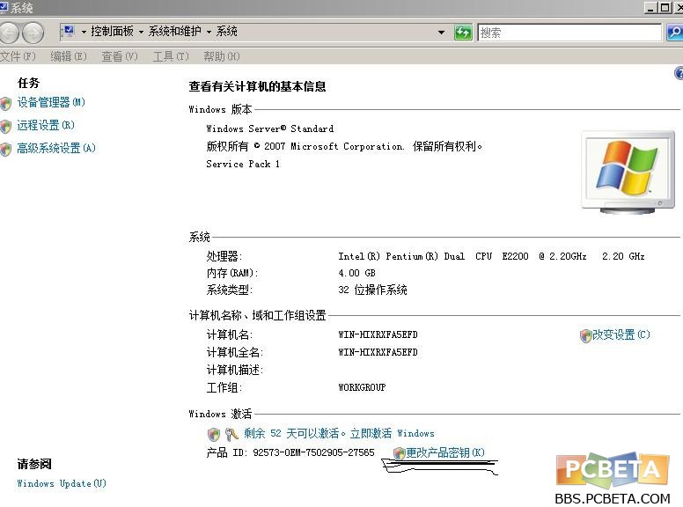The image size is (683, 507).
Task: Click the 4.00 GB memory value
Action: (x=356, y=273)
